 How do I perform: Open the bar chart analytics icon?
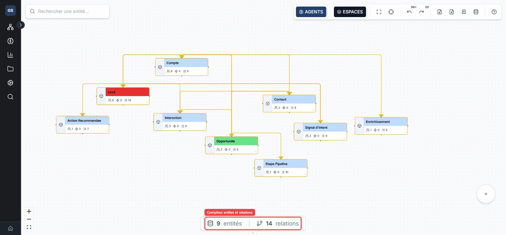point(10,55)
